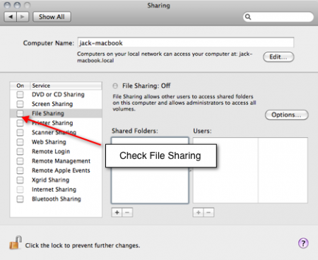The height and width of the screenshot is (260, 318).
Task: Focus the System Preferences search field
Action: [x=278, y=17]
